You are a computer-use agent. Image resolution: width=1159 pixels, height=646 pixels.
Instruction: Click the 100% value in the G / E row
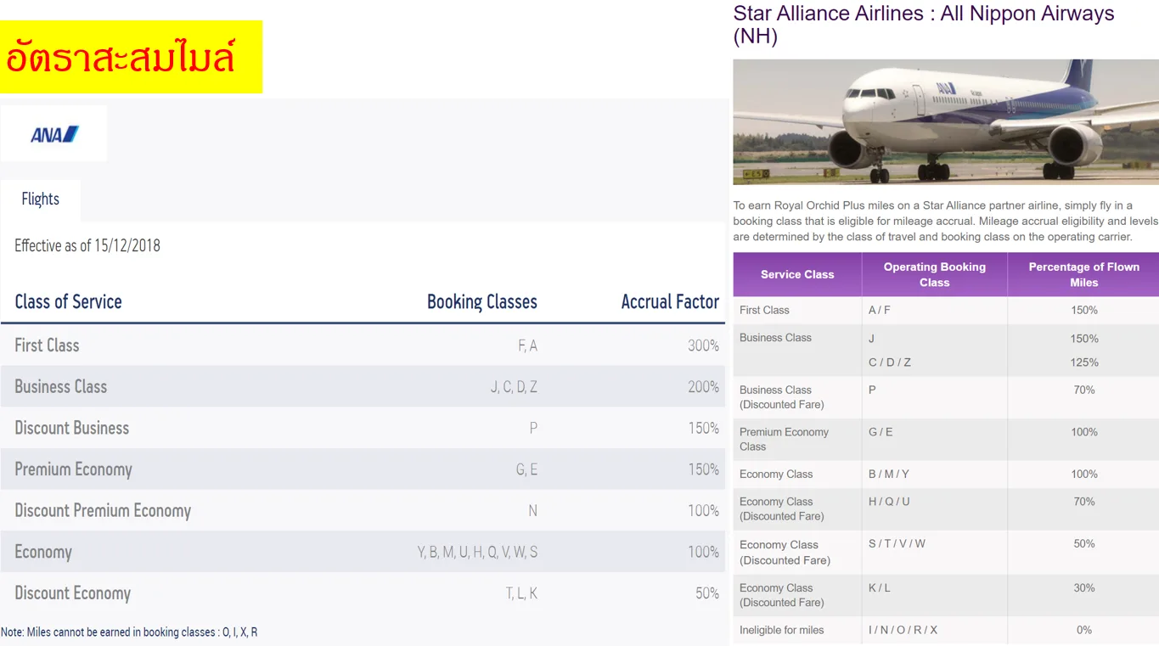click(1084, 432)
